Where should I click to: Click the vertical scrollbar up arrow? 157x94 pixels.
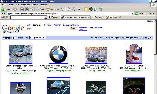click(155, 21)
